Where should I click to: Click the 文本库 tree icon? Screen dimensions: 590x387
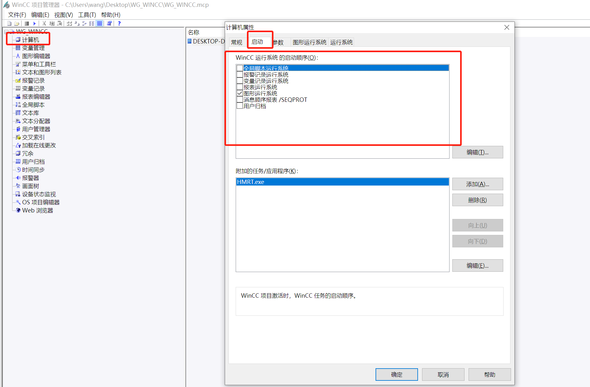[18, 113]
